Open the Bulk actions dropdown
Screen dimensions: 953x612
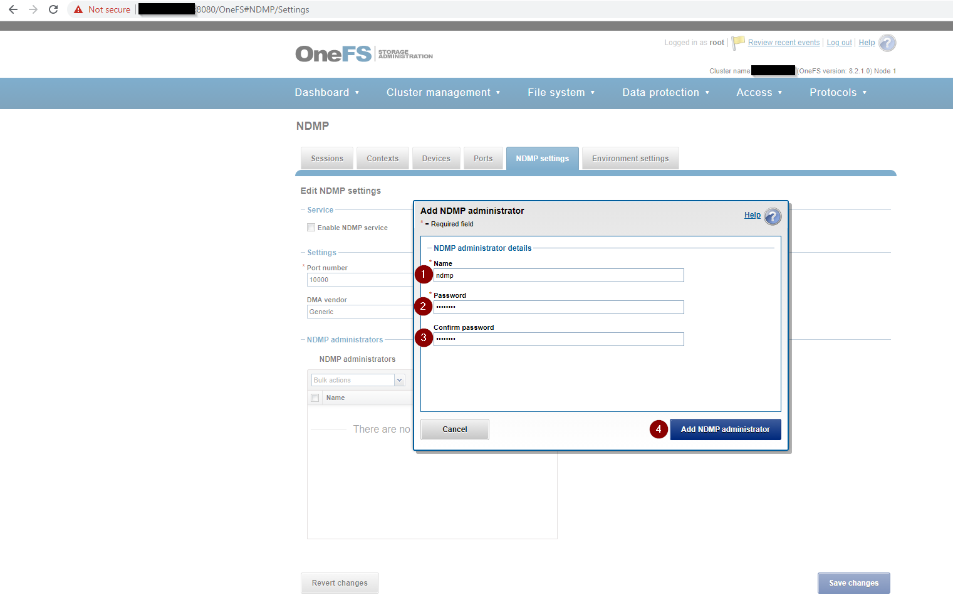pyautogui.click(x=399, y=379)
